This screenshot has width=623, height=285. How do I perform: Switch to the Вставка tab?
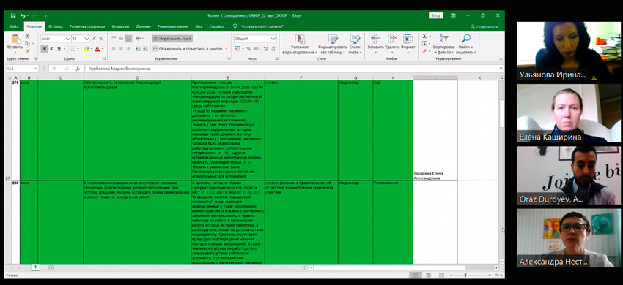click(56, 26)
